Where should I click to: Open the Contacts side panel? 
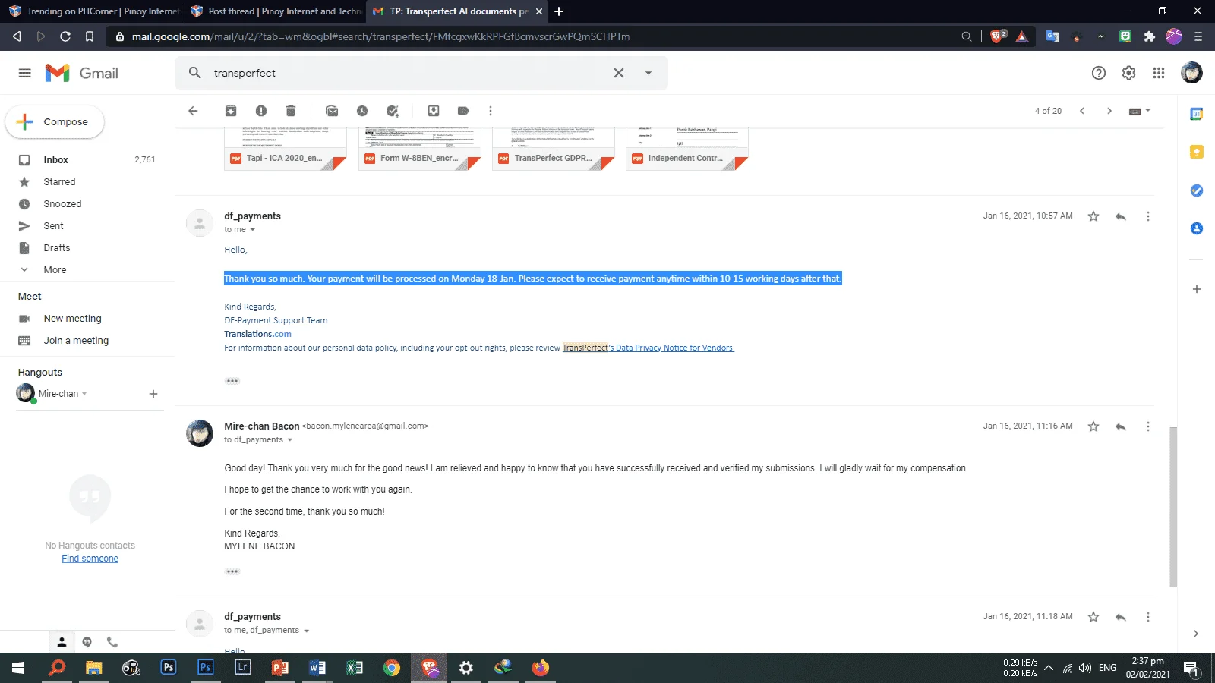[1197, 228]
